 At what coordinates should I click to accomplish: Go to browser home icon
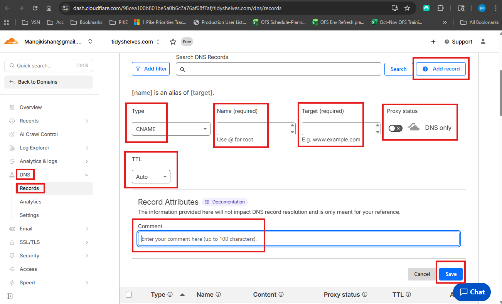coord(49,8)
